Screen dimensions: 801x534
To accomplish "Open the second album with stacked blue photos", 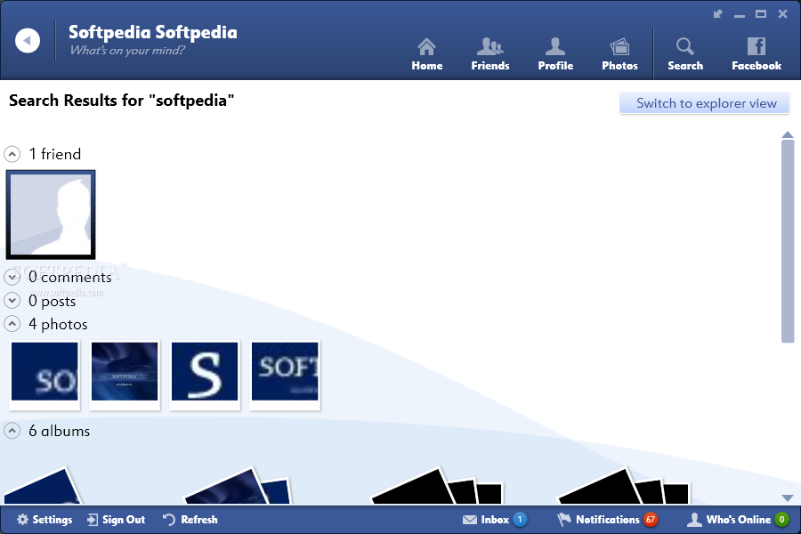I will click(x=238, y=485).
